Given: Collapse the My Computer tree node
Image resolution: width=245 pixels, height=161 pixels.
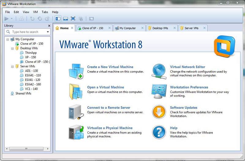Looking at the screenshot, I should pyautogui.click(x=8, y=39).
